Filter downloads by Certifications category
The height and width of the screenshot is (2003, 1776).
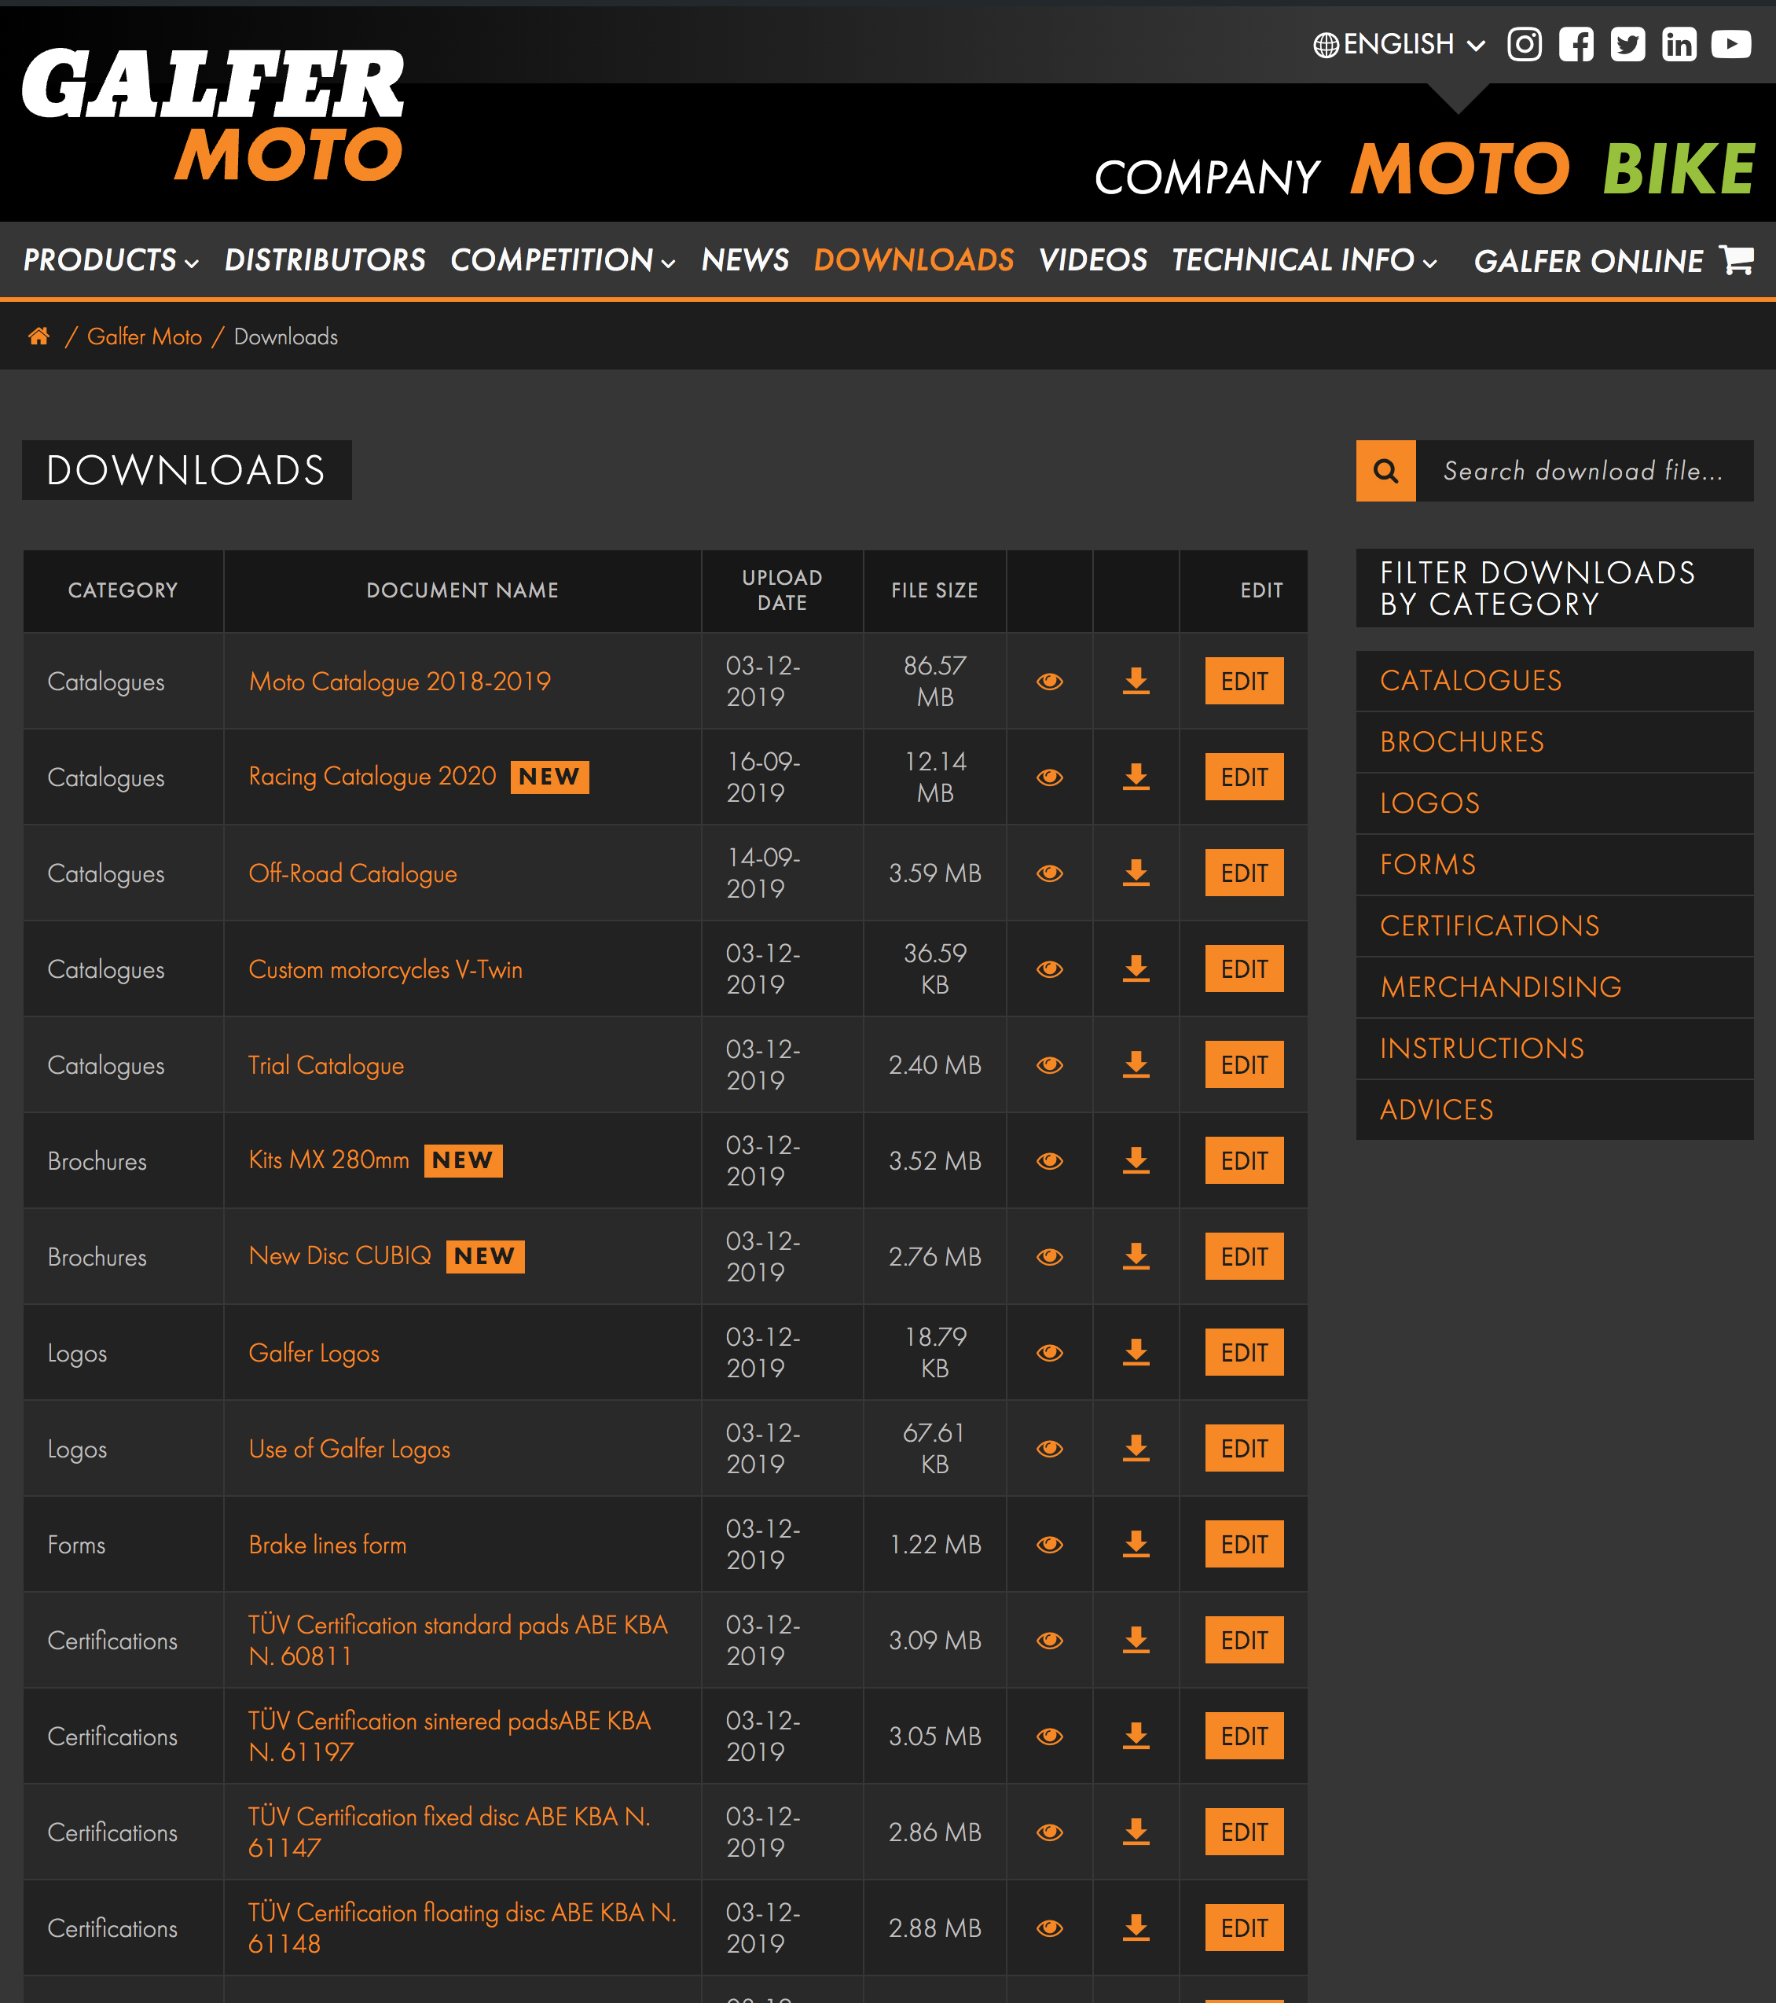(1489, 925)
